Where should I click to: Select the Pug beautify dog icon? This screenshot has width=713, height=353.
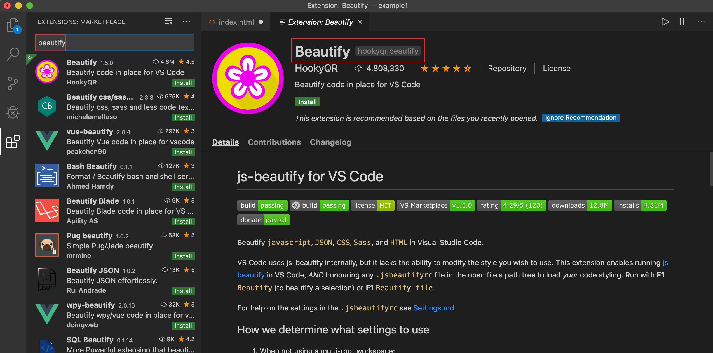coord(47,245)
